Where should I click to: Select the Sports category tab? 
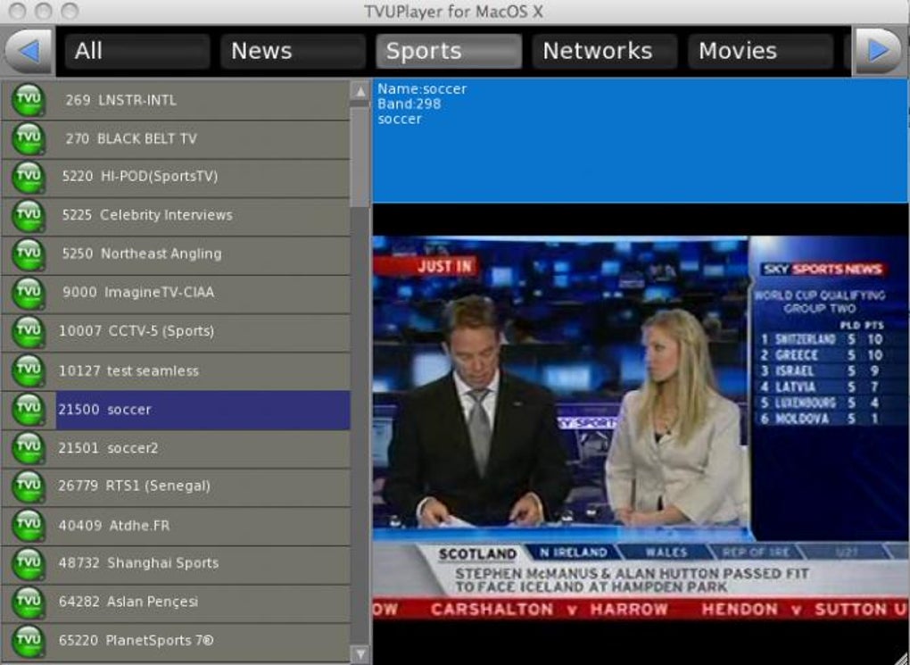click(449, 51)
